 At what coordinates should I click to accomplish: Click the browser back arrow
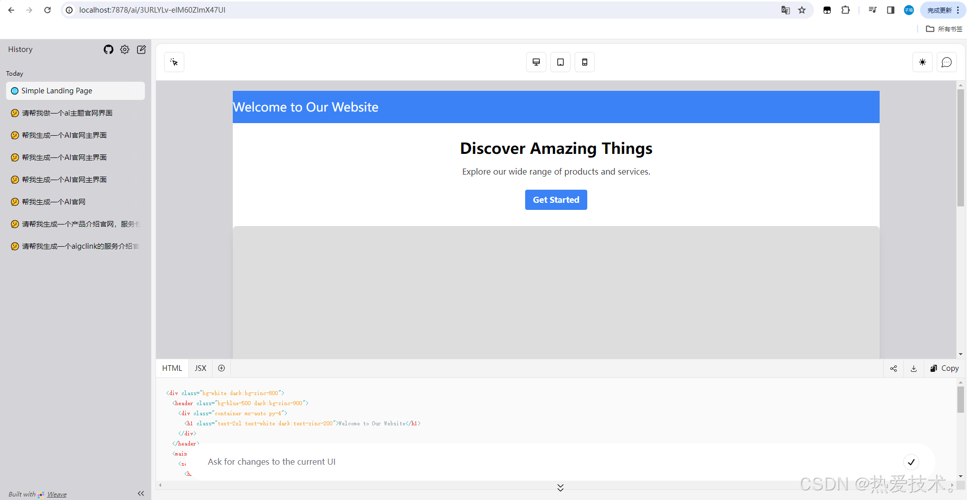coord(11,10)
